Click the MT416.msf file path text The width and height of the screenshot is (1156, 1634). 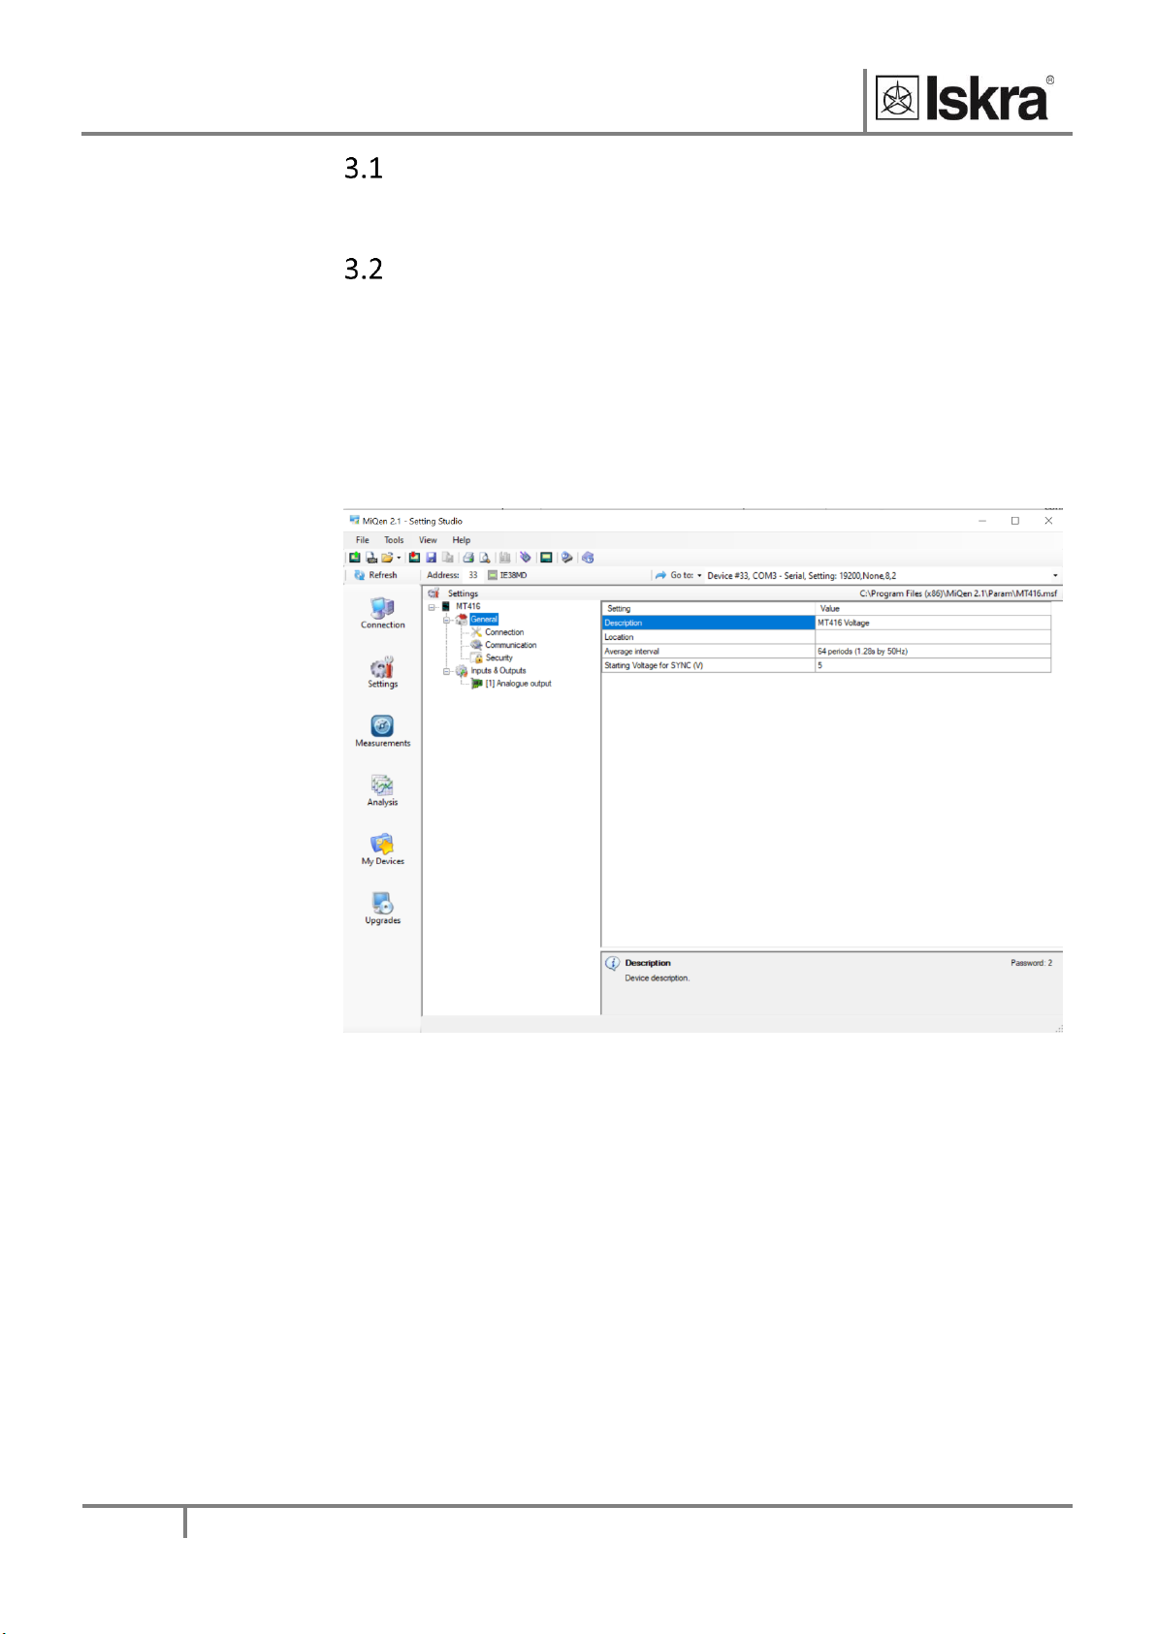[x=958, y=593]
